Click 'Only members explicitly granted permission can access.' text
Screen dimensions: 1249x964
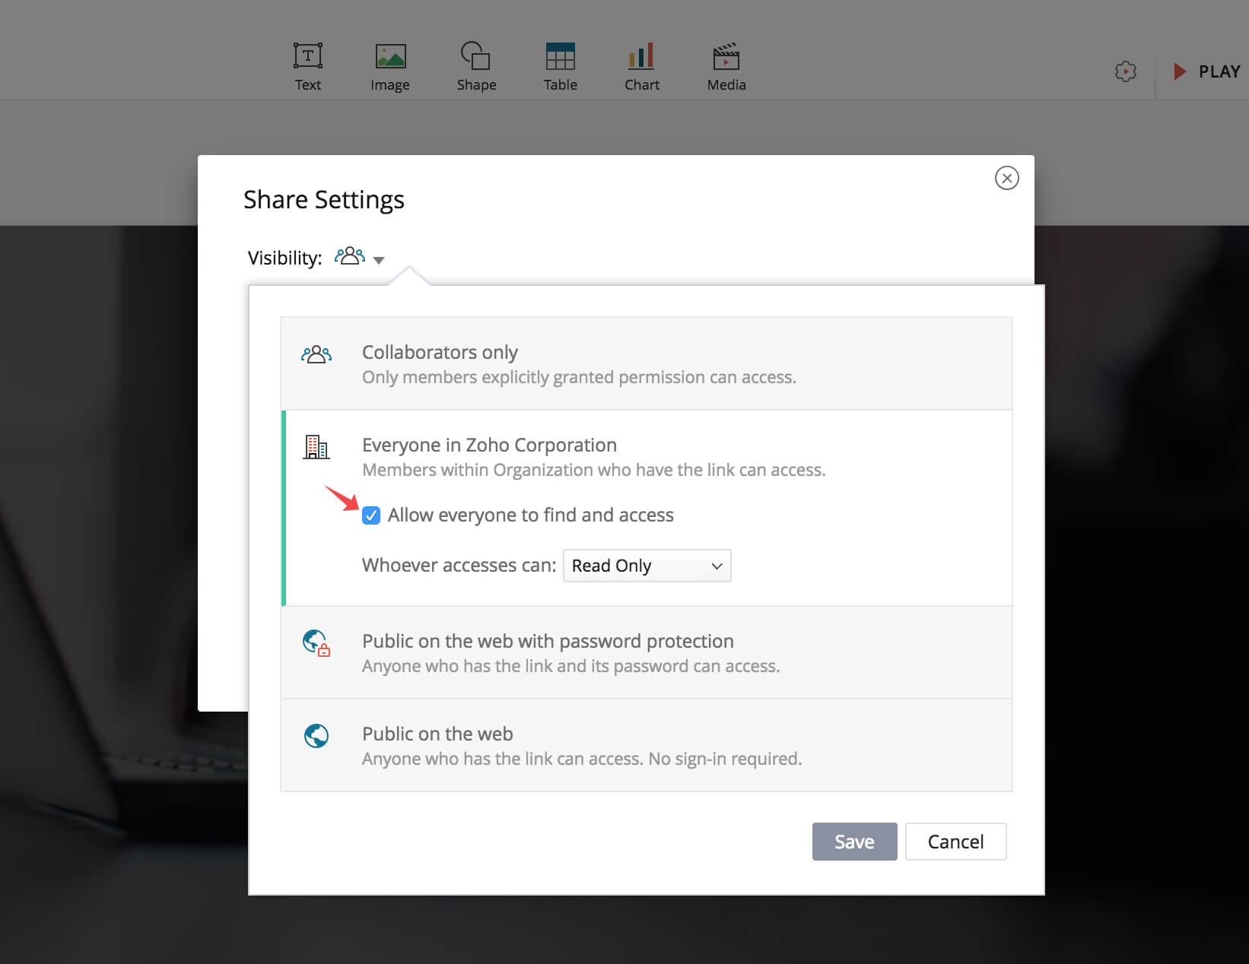pos(579,377)
